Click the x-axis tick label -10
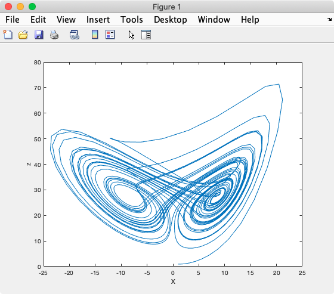The width and height of the screenshot is (334, 294). pos(120,273)
